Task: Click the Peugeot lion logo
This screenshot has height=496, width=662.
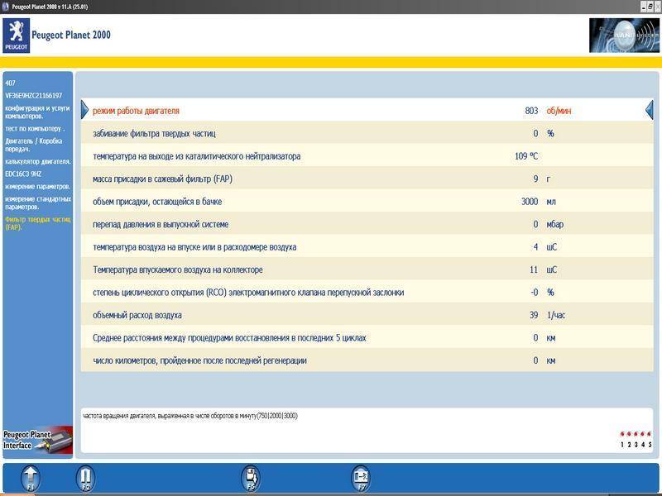Action: click(16, 36)
